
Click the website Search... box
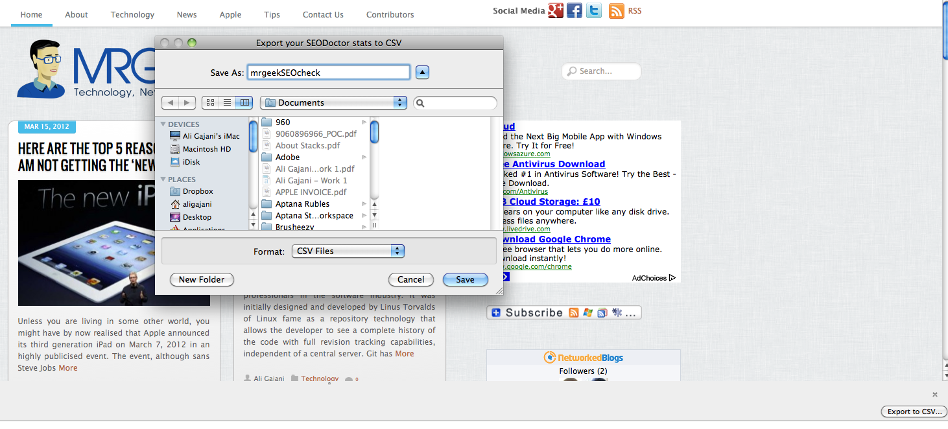[x=601, y=71]
